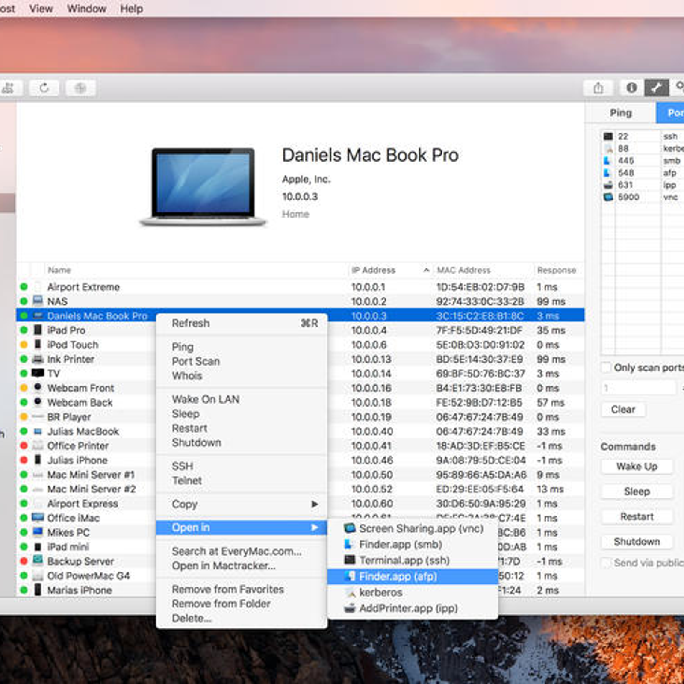The height and width of the screenshot is (684, 684).
Task: Choose Finder.app (afp) in the submenu
Action: click(x=413, y=576)
